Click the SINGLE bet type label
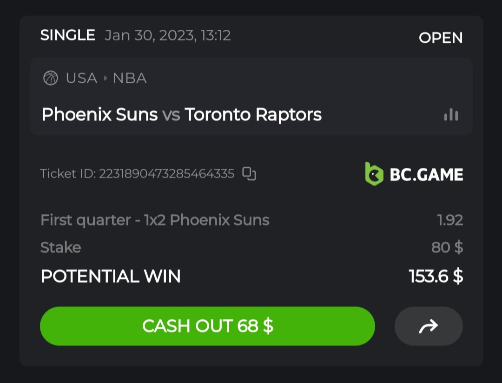502x383 pixels. coord(68,35)
